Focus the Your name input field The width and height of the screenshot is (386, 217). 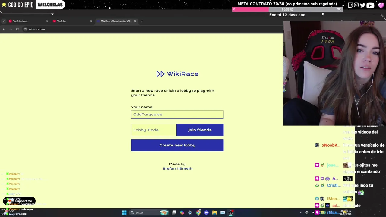click(x=177, y=114)
